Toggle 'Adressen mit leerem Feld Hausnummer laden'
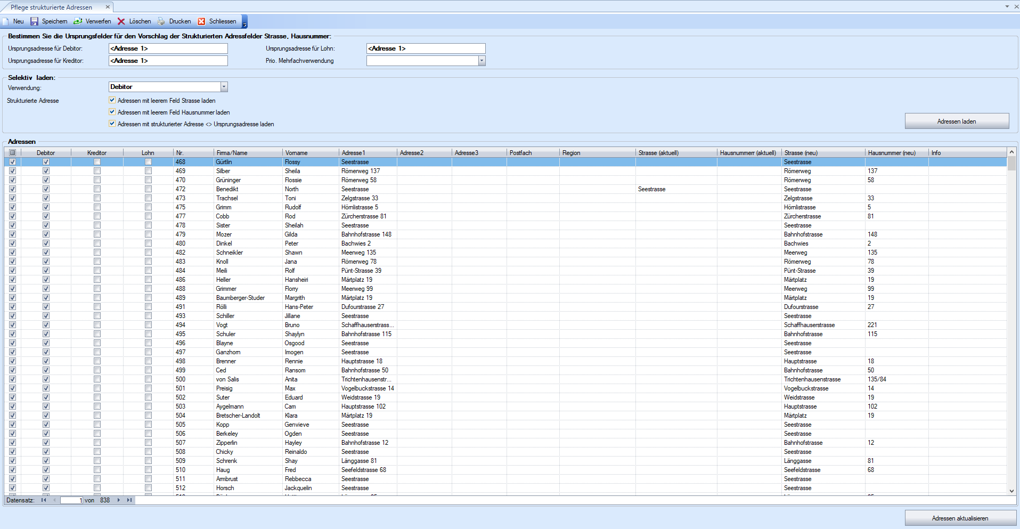Viewport: 1020px width, 529px height. click(112, 112)
